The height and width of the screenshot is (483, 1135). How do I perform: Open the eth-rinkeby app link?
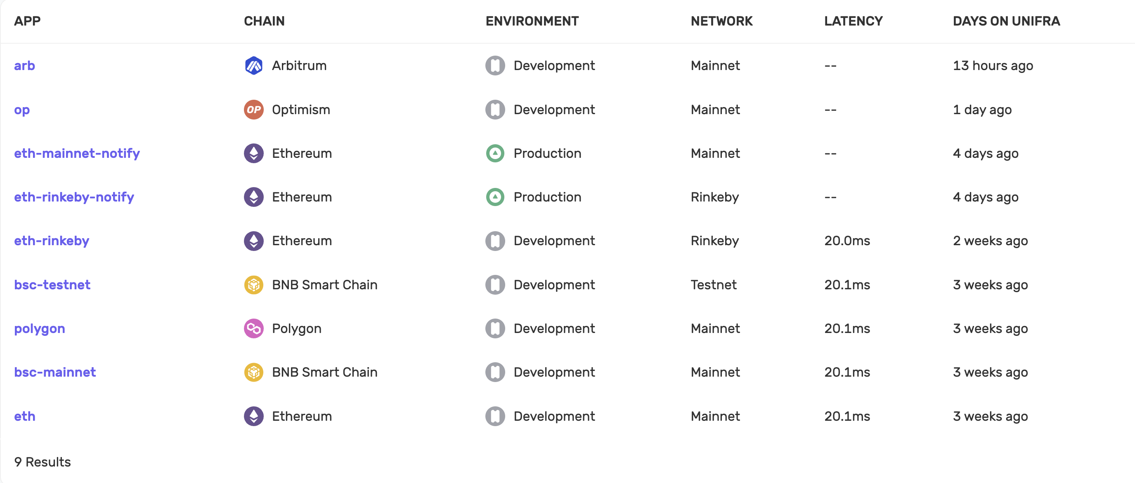(x=52, y=241)
